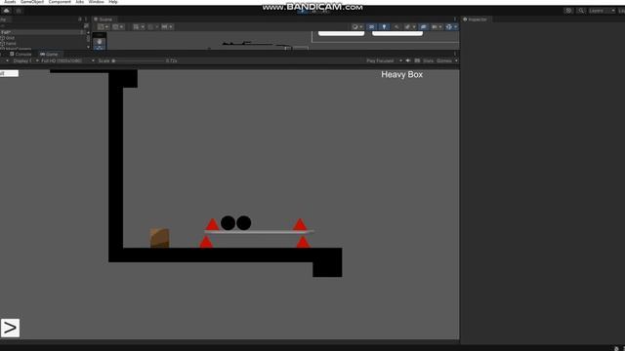625x351 pixels.
Task: Toggle Game view shortcuts keyboard icon
Action: 417,60
